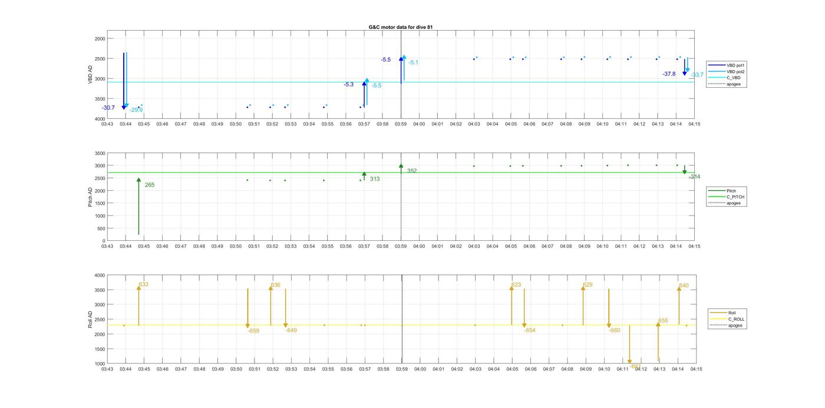Click the "313" pitch data label

(375, 178)
